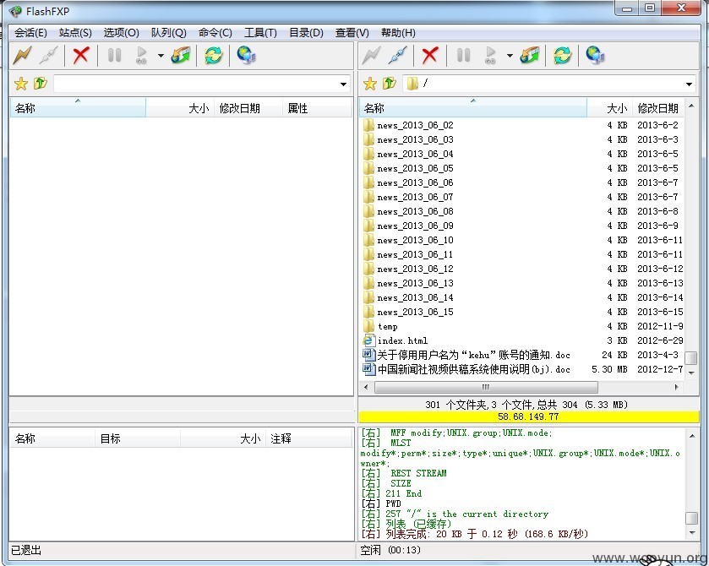Click the parent folder up icon in right pane
This screenshot has width=709, height=566.
point(390,84)
